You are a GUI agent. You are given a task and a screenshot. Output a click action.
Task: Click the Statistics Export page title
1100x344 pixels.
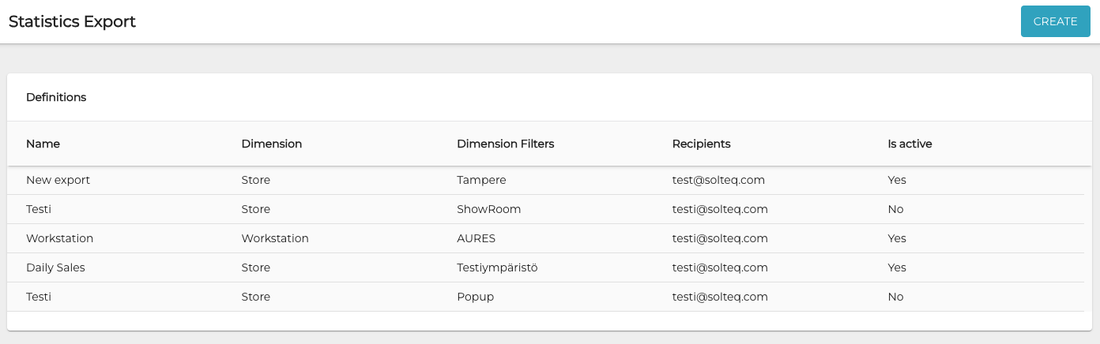(72, 21)
